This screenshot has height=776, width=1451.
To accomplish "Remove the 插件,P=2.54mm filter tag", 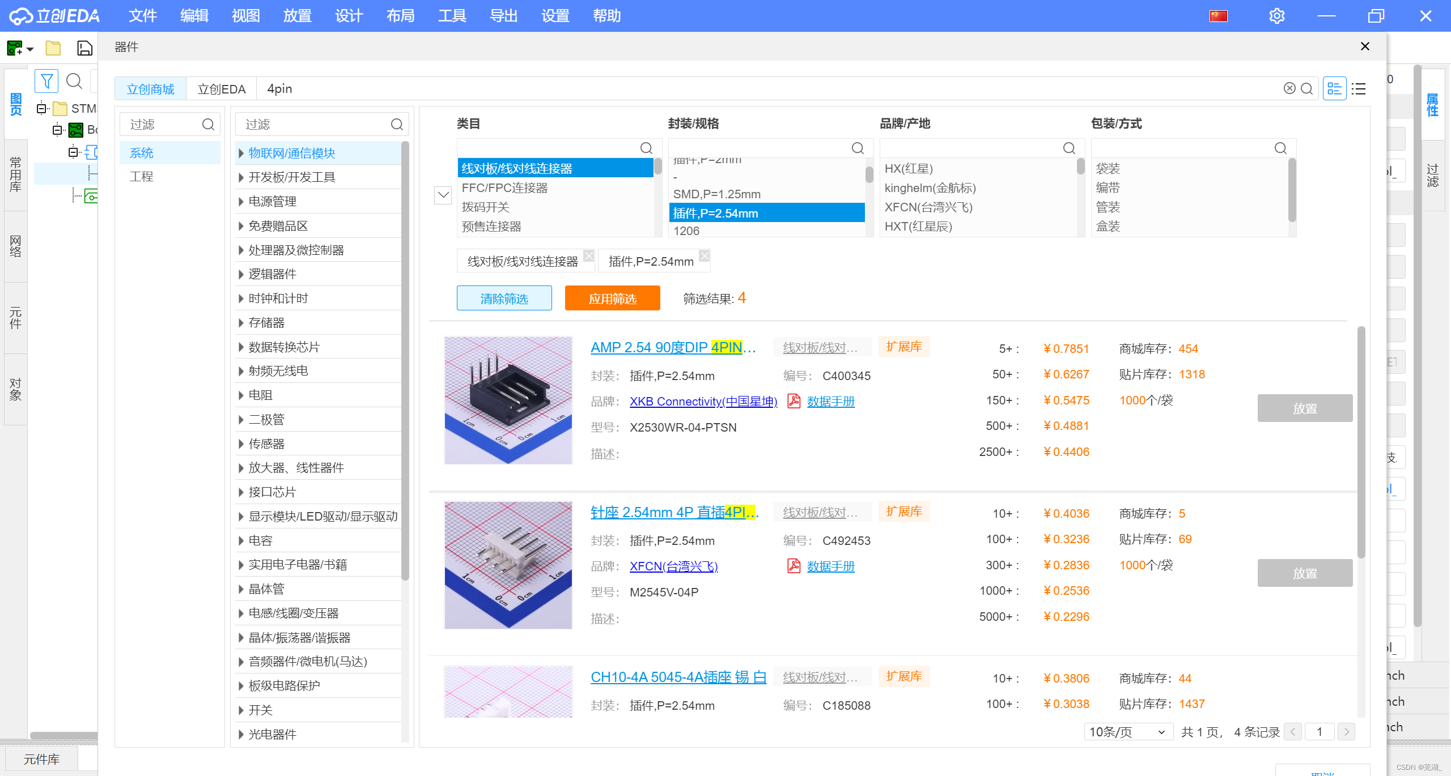I will (x=705, y=255).
